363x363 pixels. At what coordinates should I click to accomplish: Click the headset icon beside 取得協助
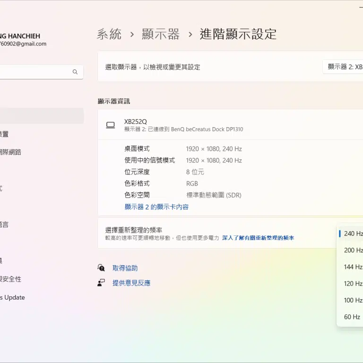click(101, 268)
